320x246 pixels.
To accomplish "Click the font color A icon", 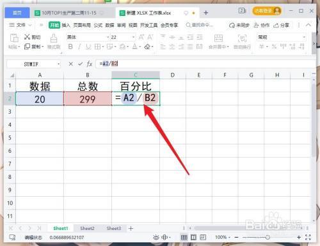I will click(135, 47).
